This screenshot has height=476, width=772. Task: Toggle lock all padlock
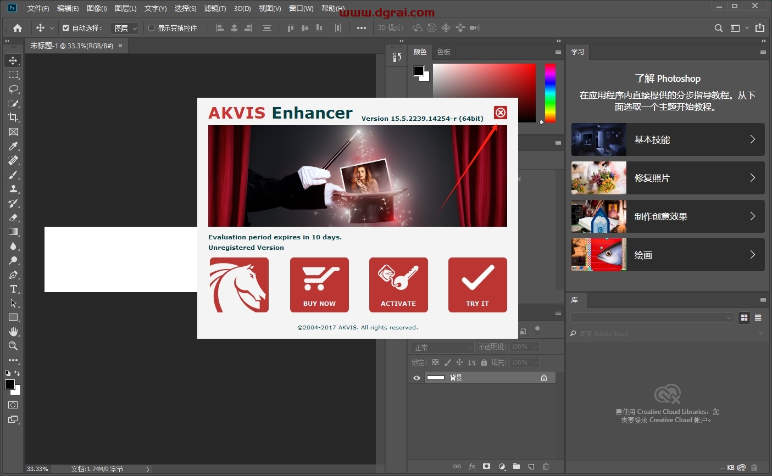point(484,362)
